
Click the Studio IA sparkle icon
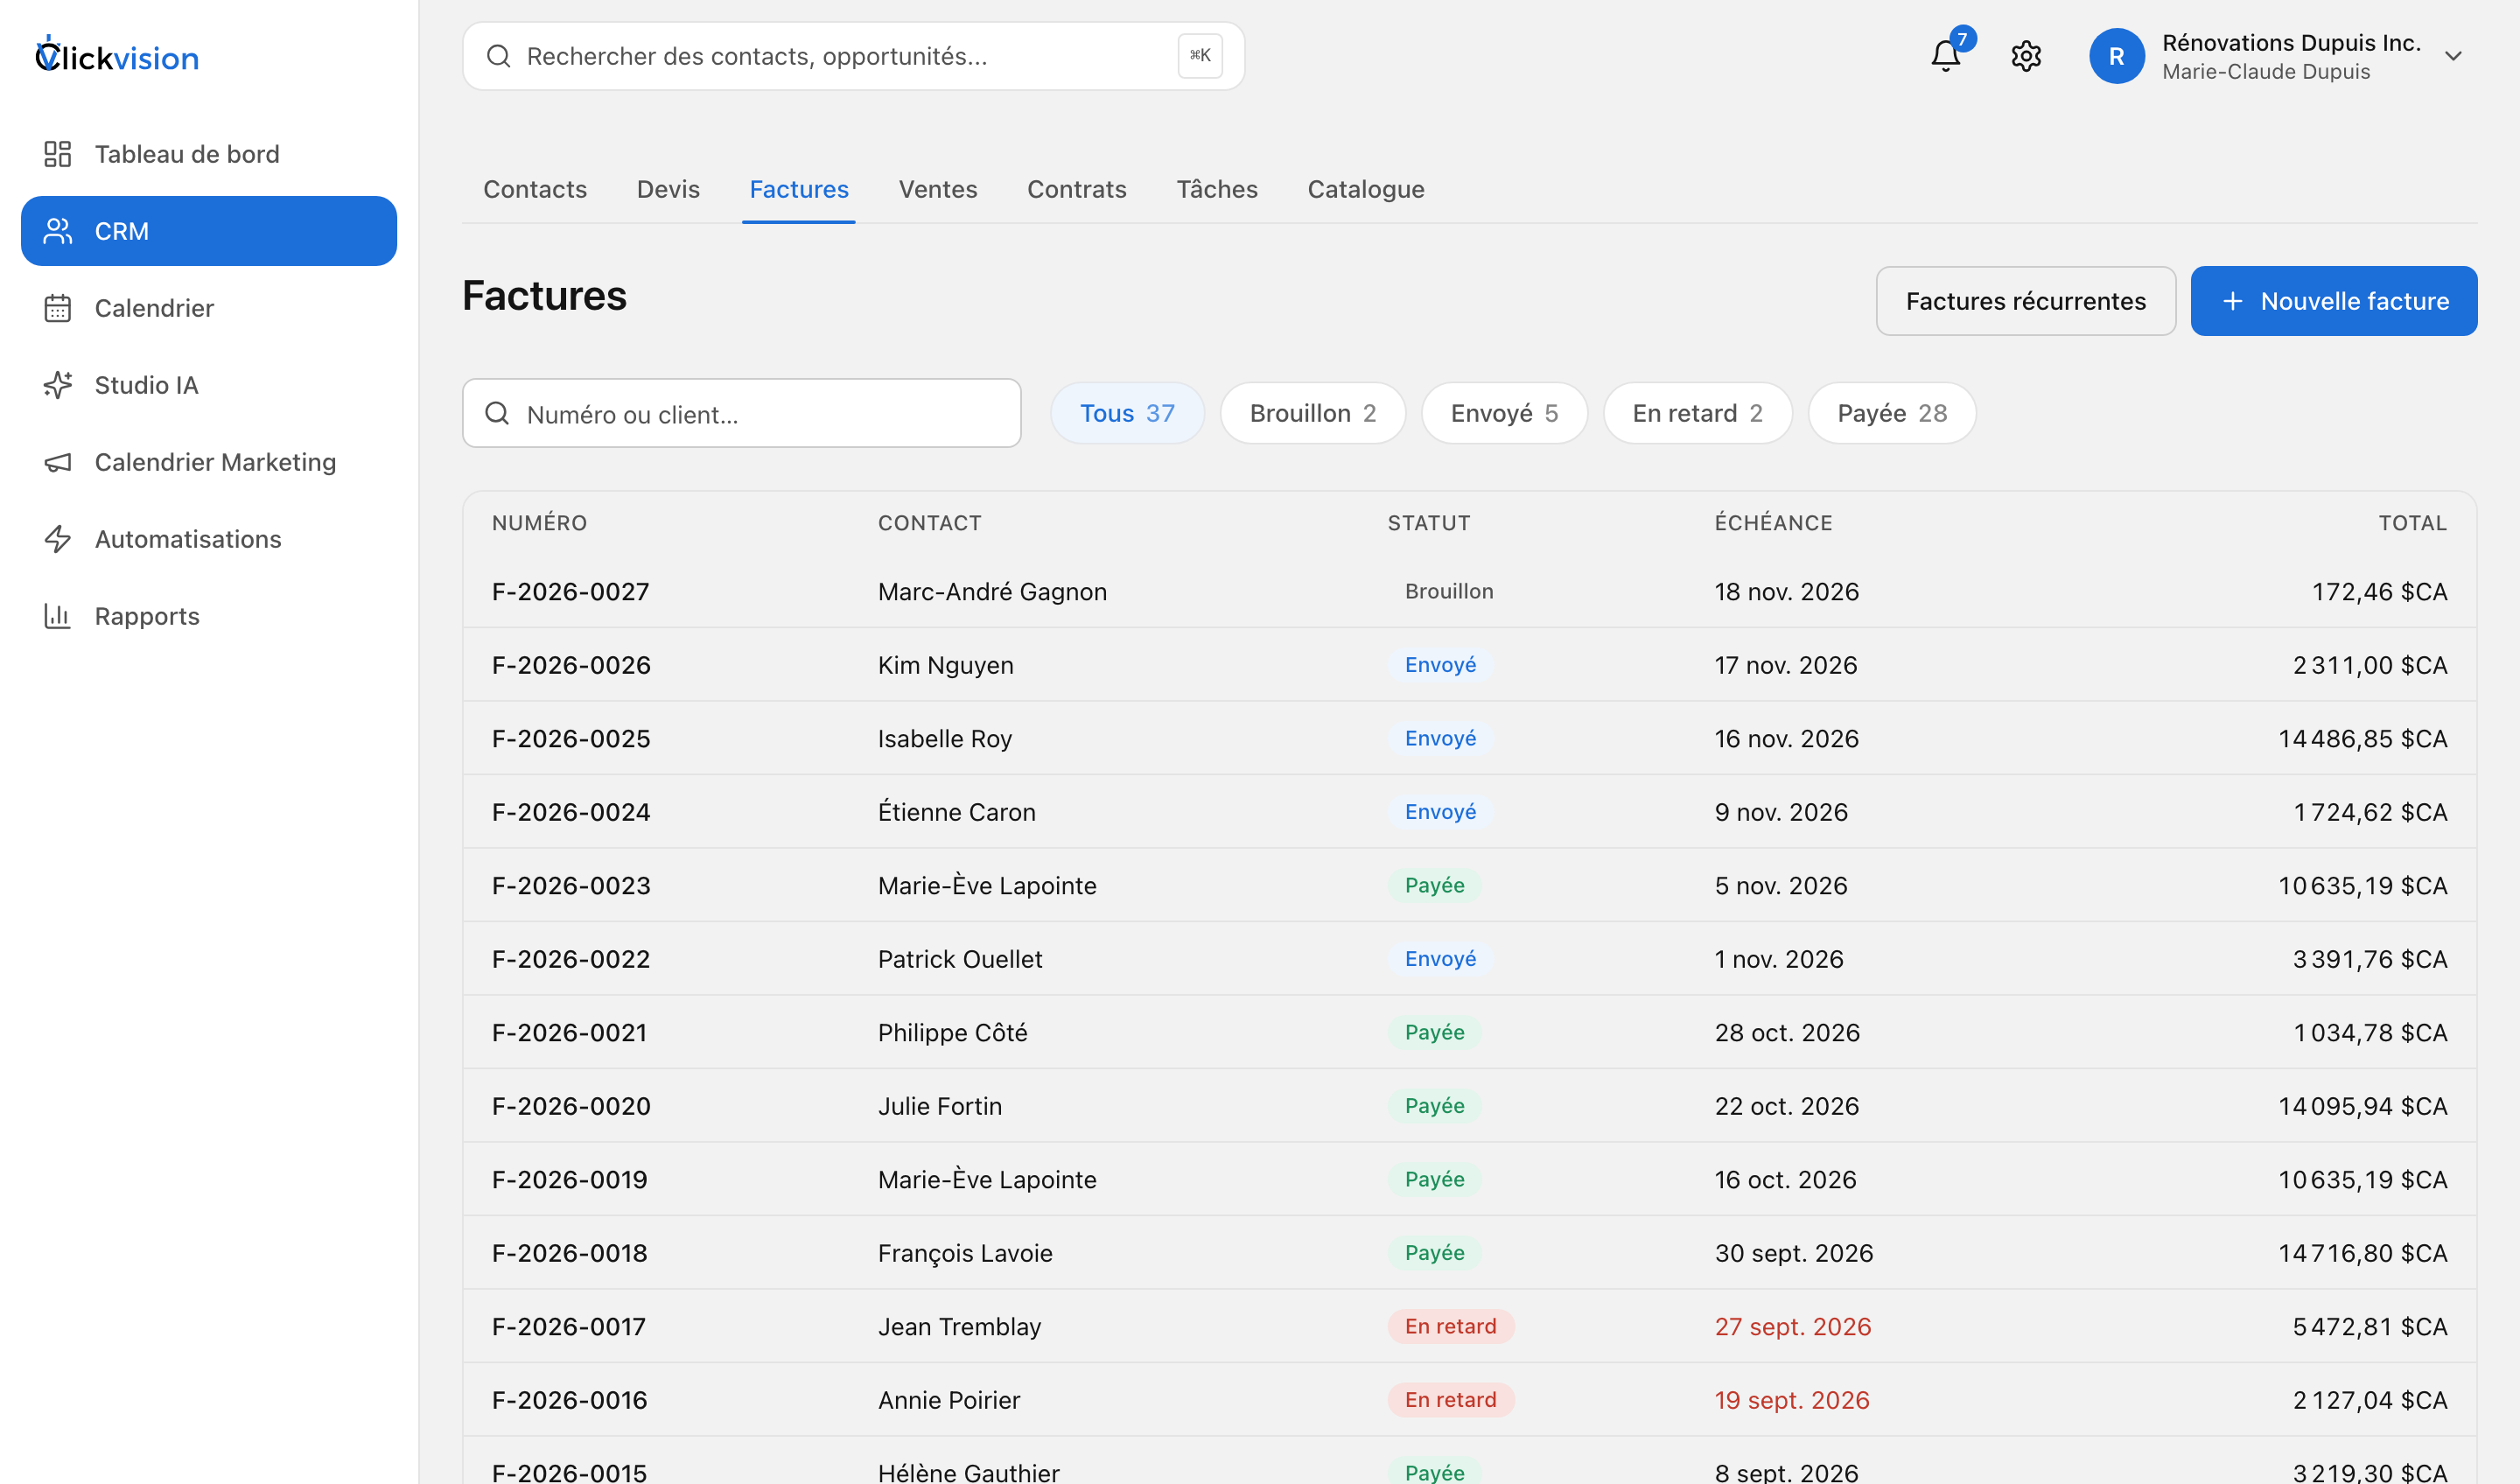[58, 385]
